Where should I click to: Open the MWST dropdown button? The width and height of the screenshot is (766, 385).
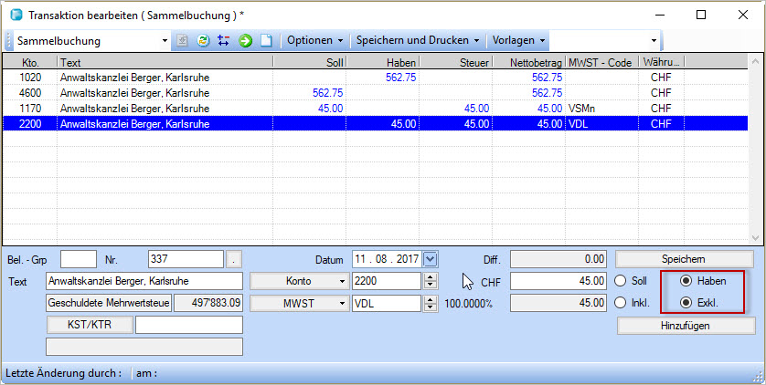coord(299,303)
